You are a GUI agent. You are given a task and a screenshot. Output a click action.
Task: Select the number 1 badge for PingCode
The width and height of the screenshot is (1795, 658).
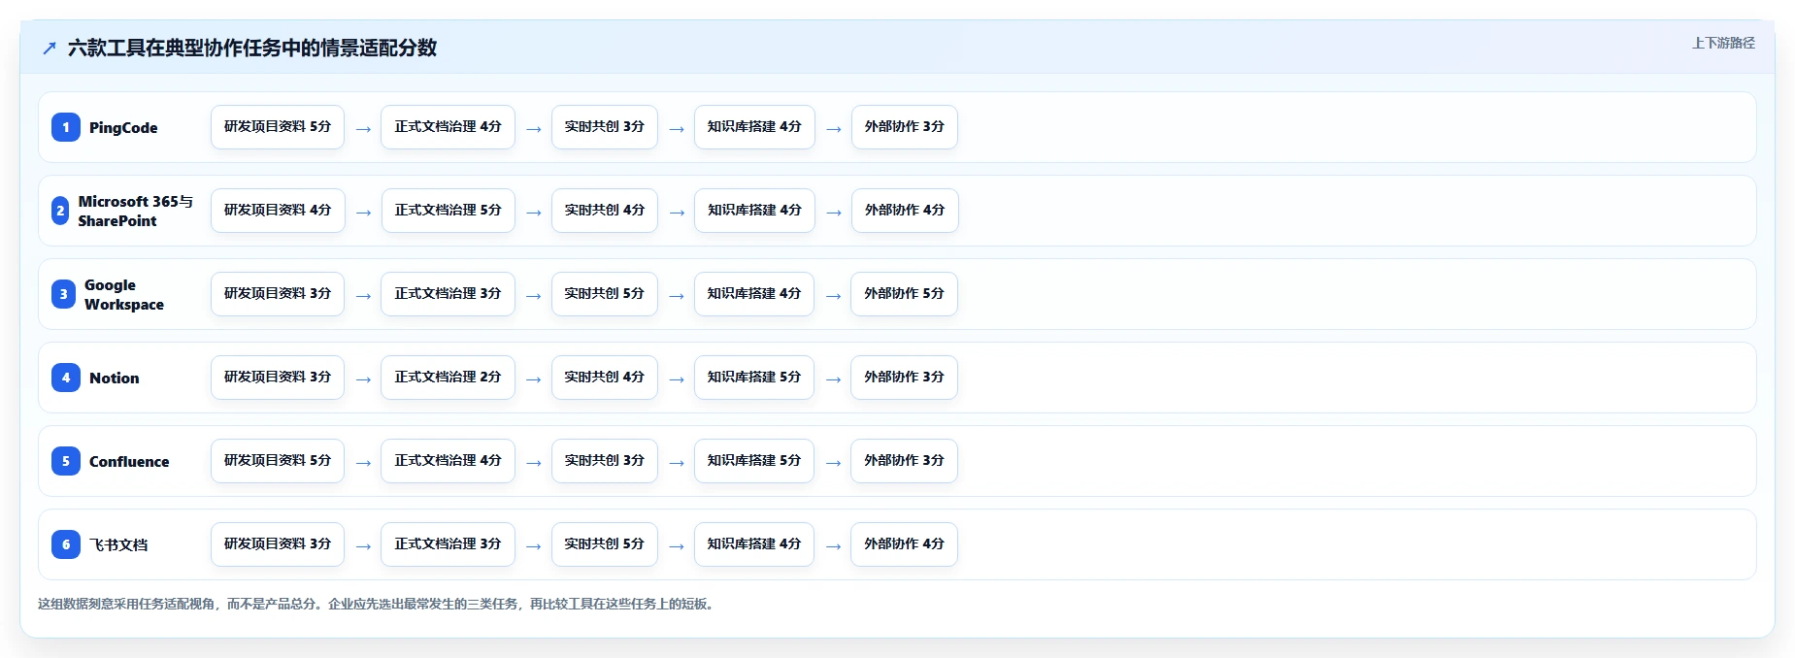pyautogui.click(x=66, y=127)
